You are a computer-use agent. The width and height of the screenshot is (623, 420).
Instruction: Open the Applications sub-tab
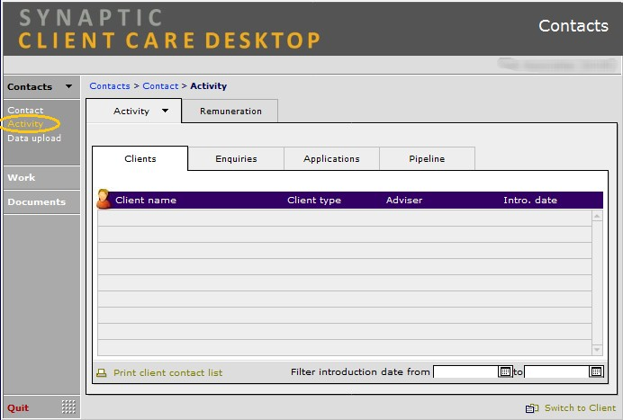331,158
